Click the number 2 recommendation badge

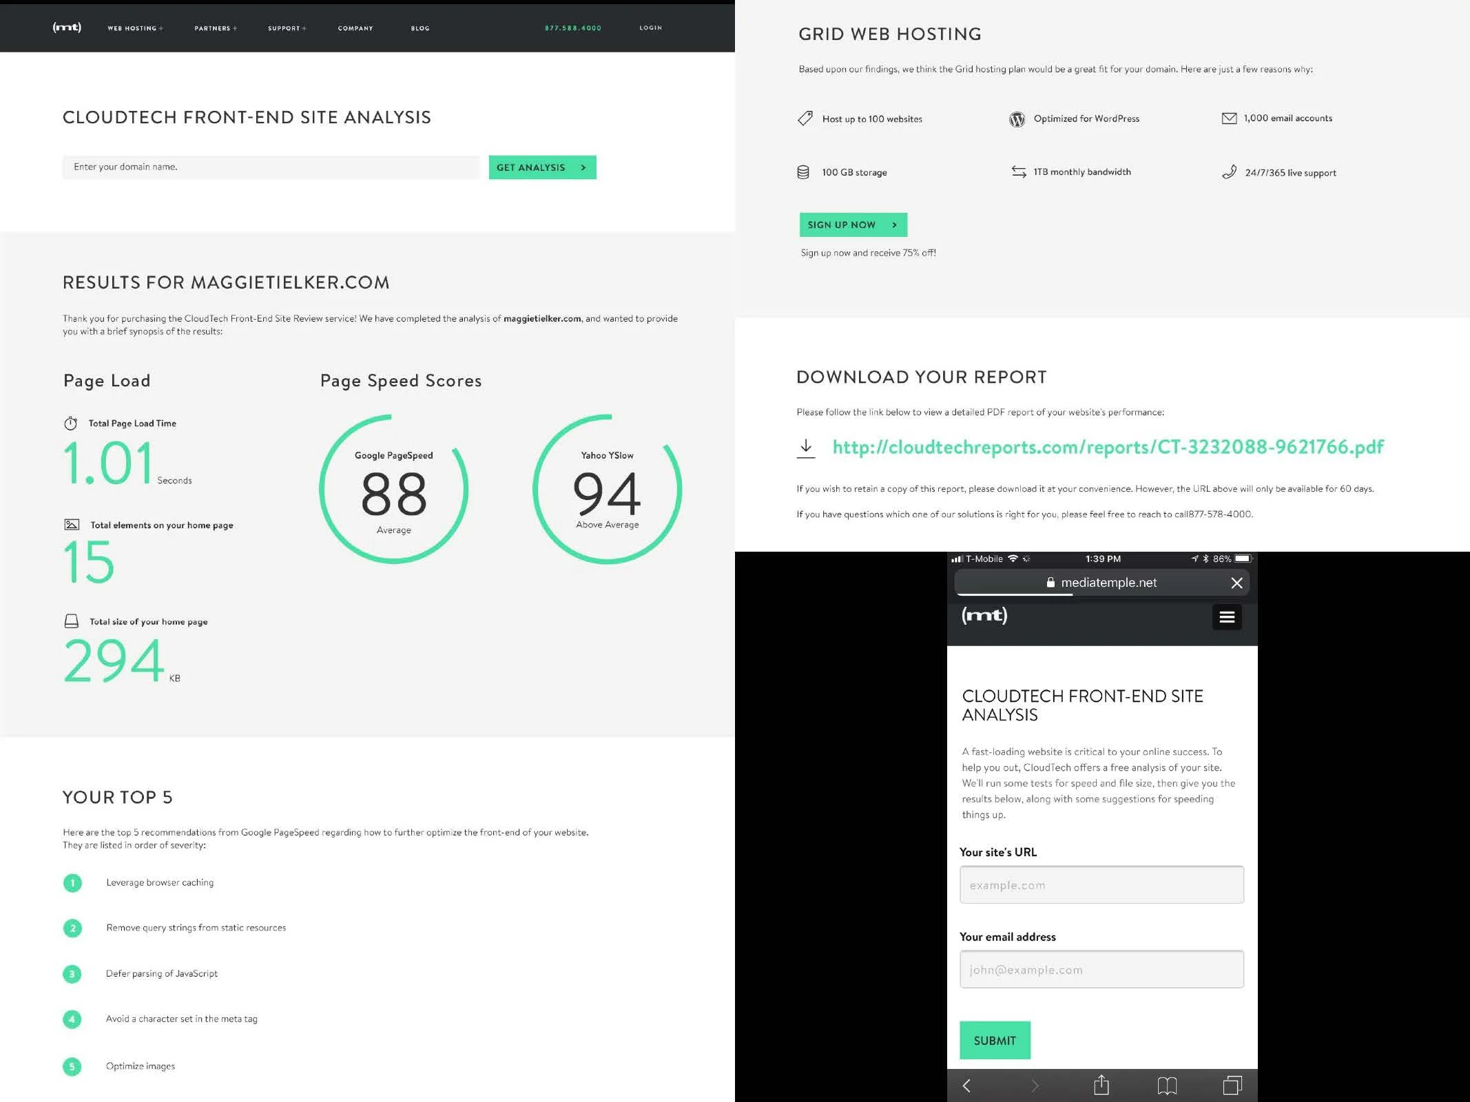point(72,928)
